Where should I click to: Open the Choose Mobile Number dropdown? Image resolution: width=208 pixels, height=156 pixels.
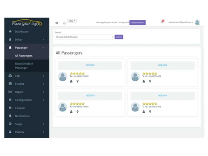84,37
